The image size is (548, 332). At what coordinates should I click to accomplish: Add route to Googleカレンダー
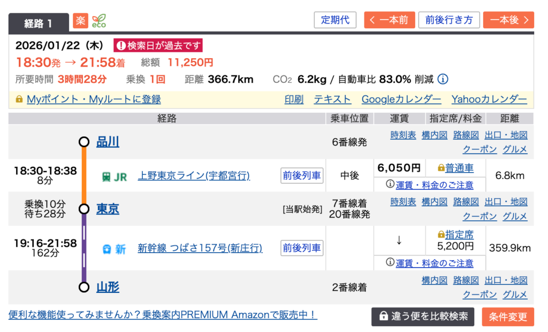coord(401,99)
